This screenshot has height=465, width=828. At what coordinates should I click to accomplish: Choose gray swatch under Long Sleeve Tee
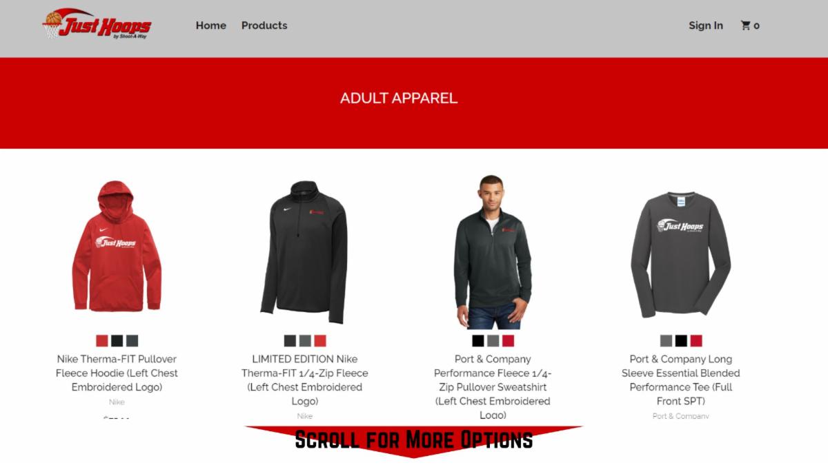(x=666, y=340)
